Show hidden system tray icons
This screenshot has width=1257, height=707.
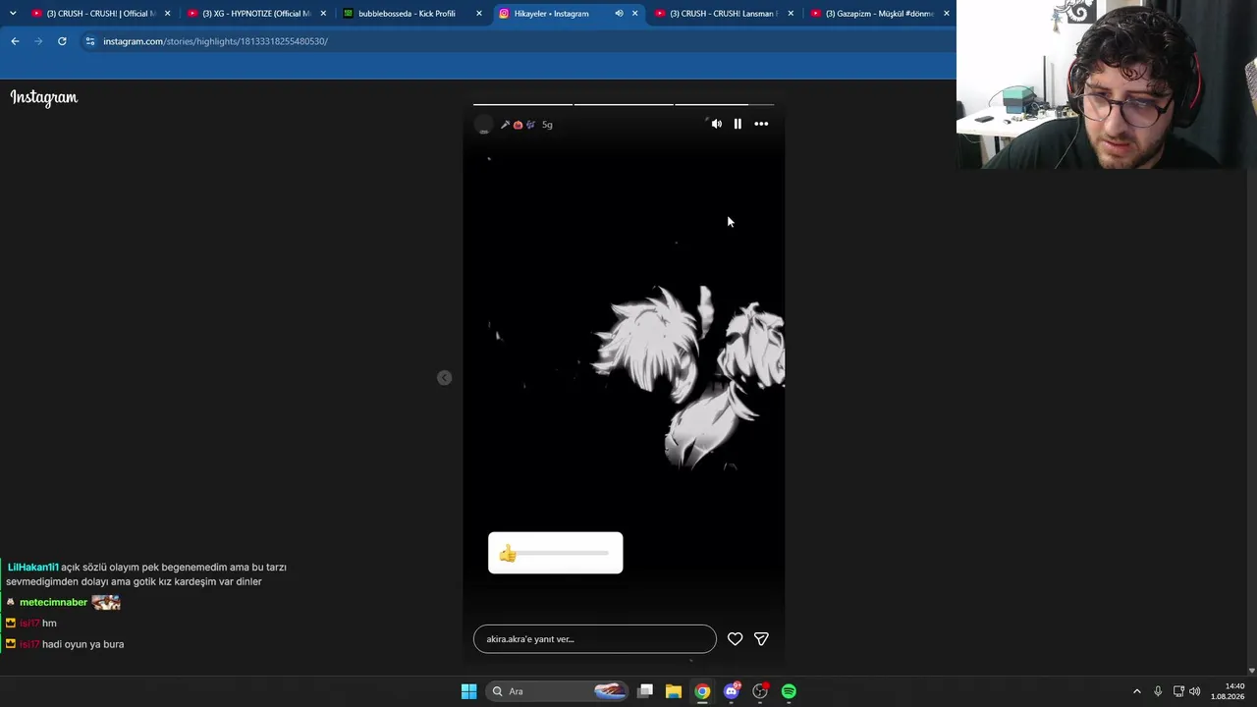click(1137, 691)
